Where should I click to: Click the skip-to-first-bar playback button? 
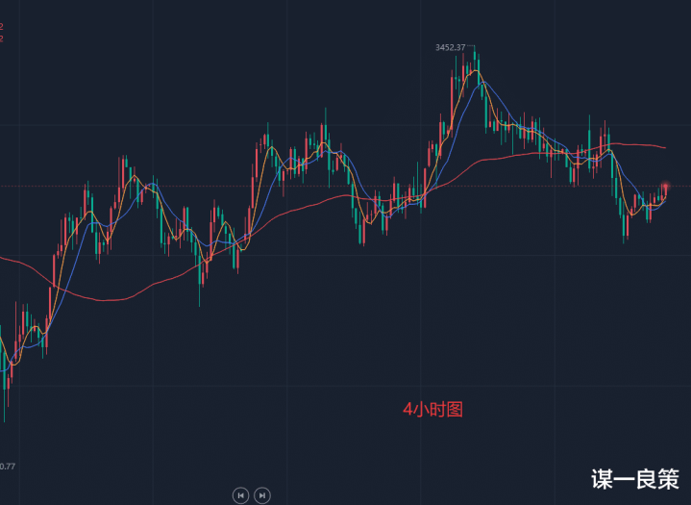coord(240,494)
